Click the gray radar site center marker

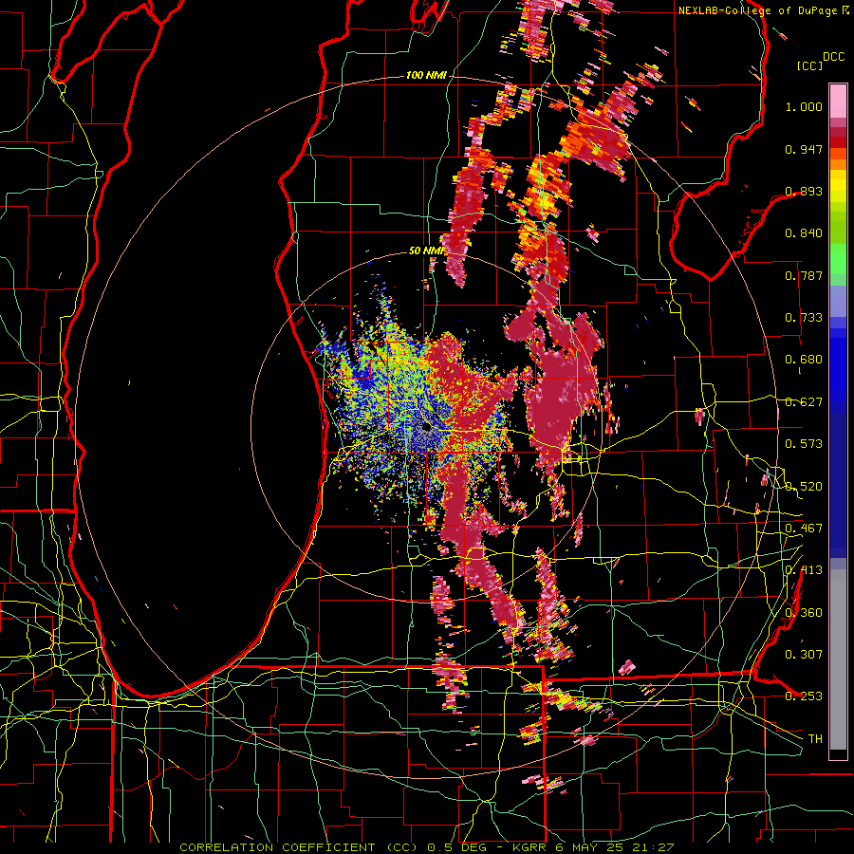(x=427, y=428)
